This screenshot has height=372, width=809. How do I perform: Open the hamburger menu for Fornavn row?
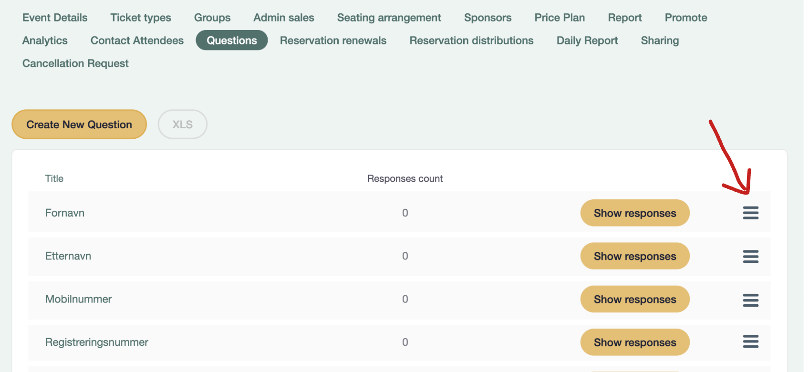click(750, 213)
